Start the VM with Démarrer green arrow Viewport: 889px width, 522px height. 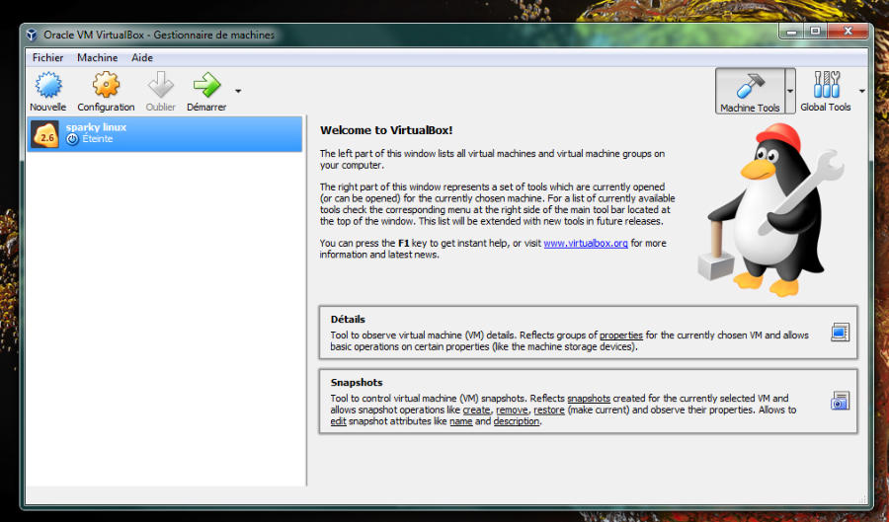click(206, 85)
